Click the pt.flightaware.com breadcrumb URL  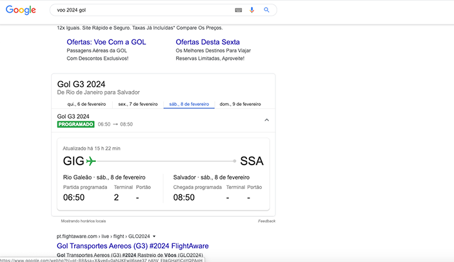pos(103,236)
